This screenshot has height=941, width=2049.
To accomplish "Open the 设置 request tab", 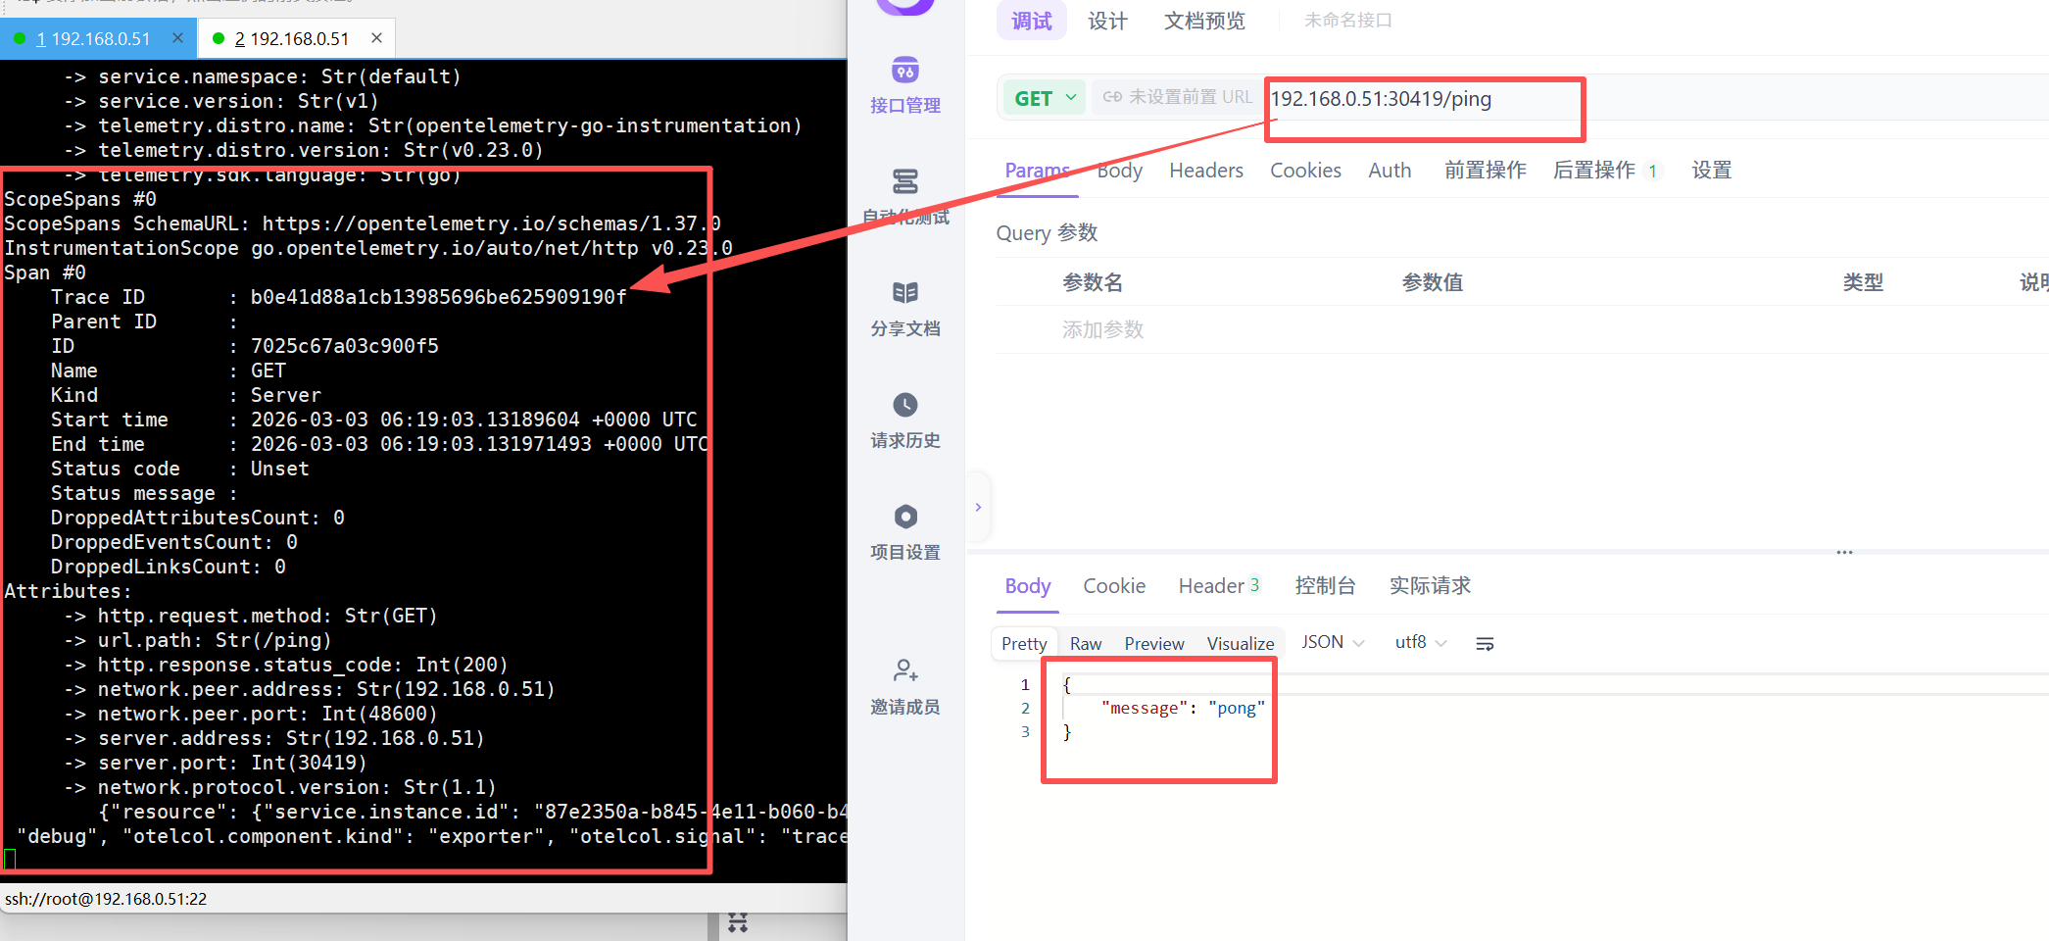I will click(1711, 171).
